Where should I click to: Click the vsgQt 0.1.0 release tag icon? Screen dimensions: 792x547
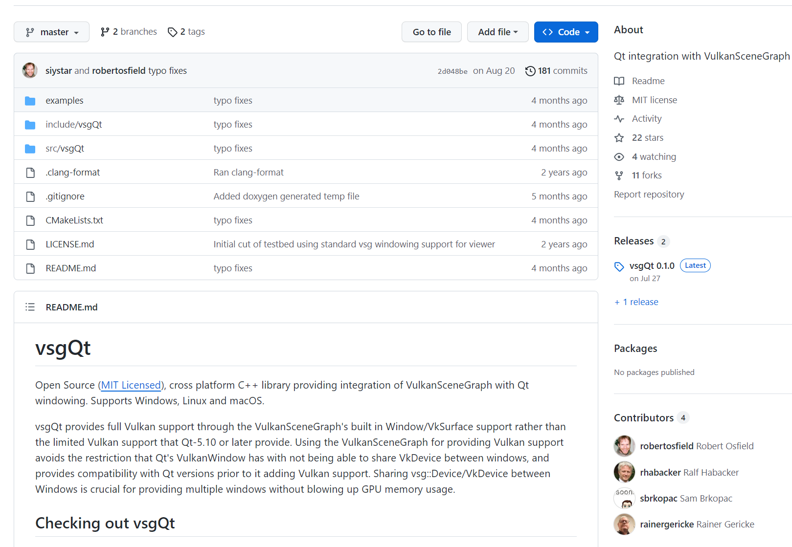[619, 266]
